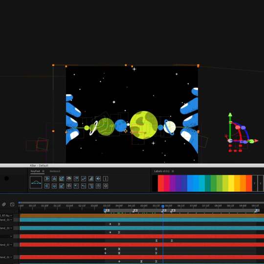
Task: Select the first diamond keyframe under the top teal layer
Action: coord(110,224)
